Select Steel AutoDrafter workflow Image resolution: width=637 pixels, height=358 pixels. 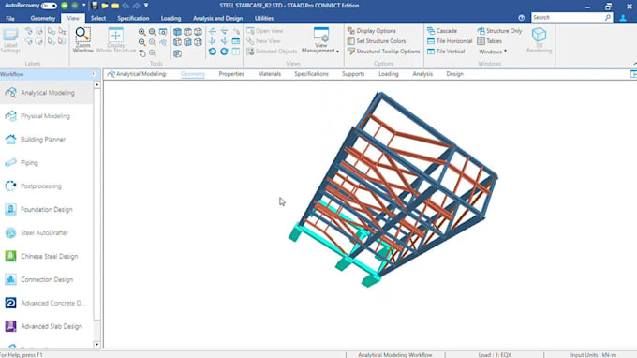[x=47, y=232]
